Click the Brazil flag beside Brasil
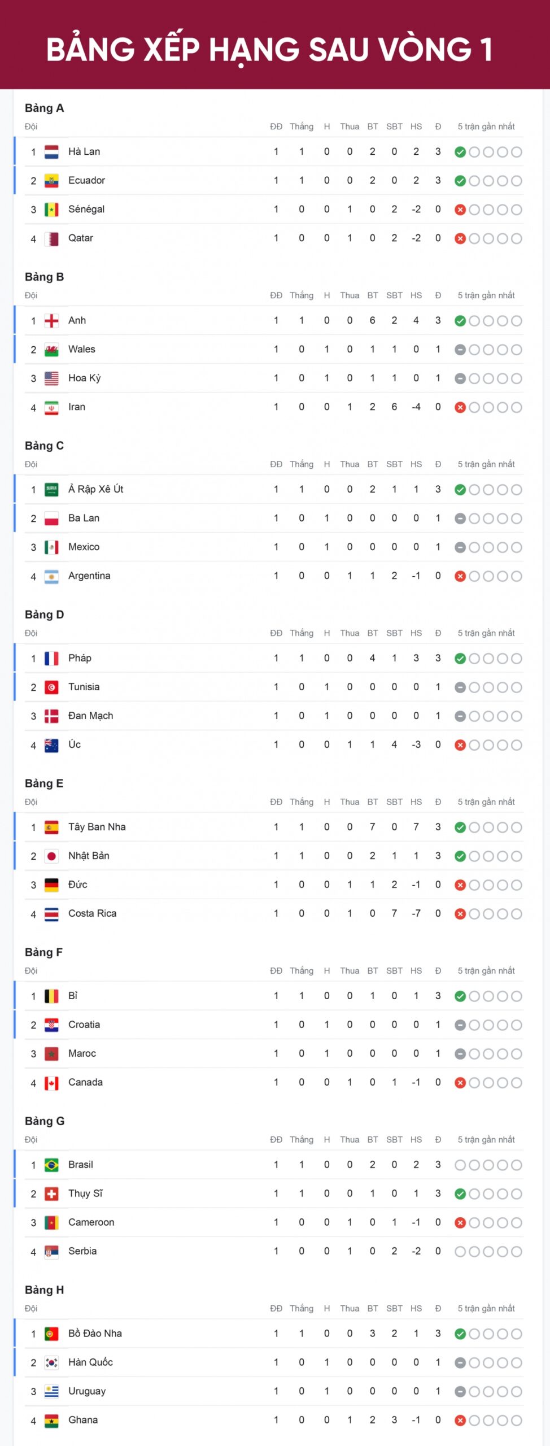This screenshot has width=550, height=1446. [x=51, y=1165]
